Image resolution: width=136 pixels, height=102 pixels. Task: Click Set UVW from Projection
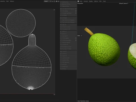(67, 9)
